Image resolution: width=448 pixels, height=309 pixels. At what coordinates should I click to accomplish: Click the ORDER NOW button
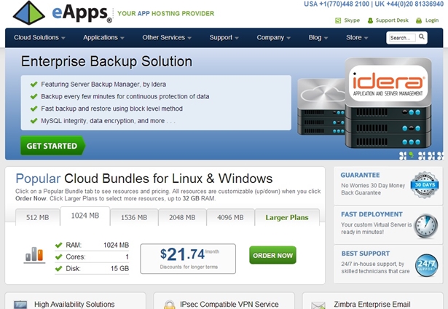pyautogui.click(x=272, y=255)
